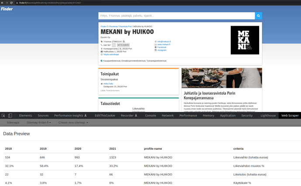Click the Ravintola breadcrumb link

113,27
